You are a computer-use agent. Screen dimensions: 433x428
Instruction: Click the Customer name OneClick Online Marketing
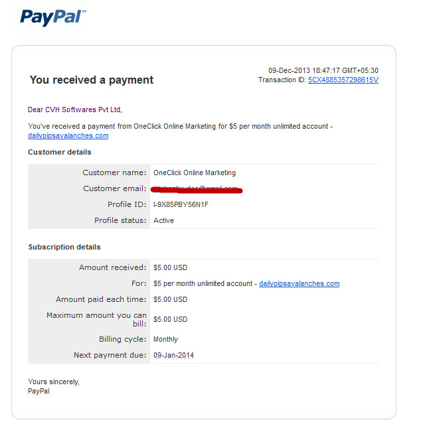tap(195, 173)
